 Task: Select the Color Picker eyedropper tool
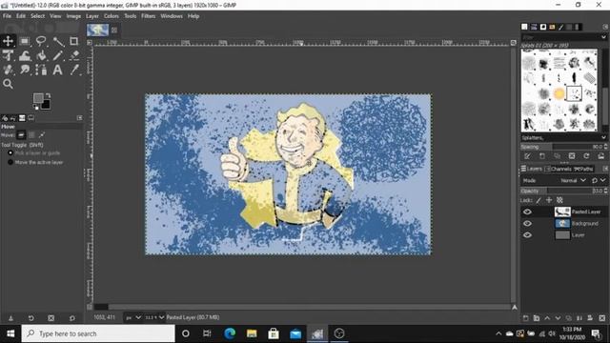(74, 70)
